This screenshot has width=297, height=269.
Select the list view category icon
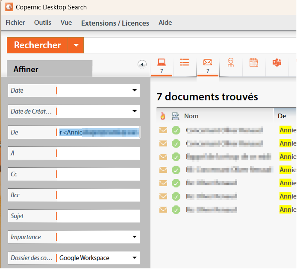pyautogui.click(x=185, y=63)
